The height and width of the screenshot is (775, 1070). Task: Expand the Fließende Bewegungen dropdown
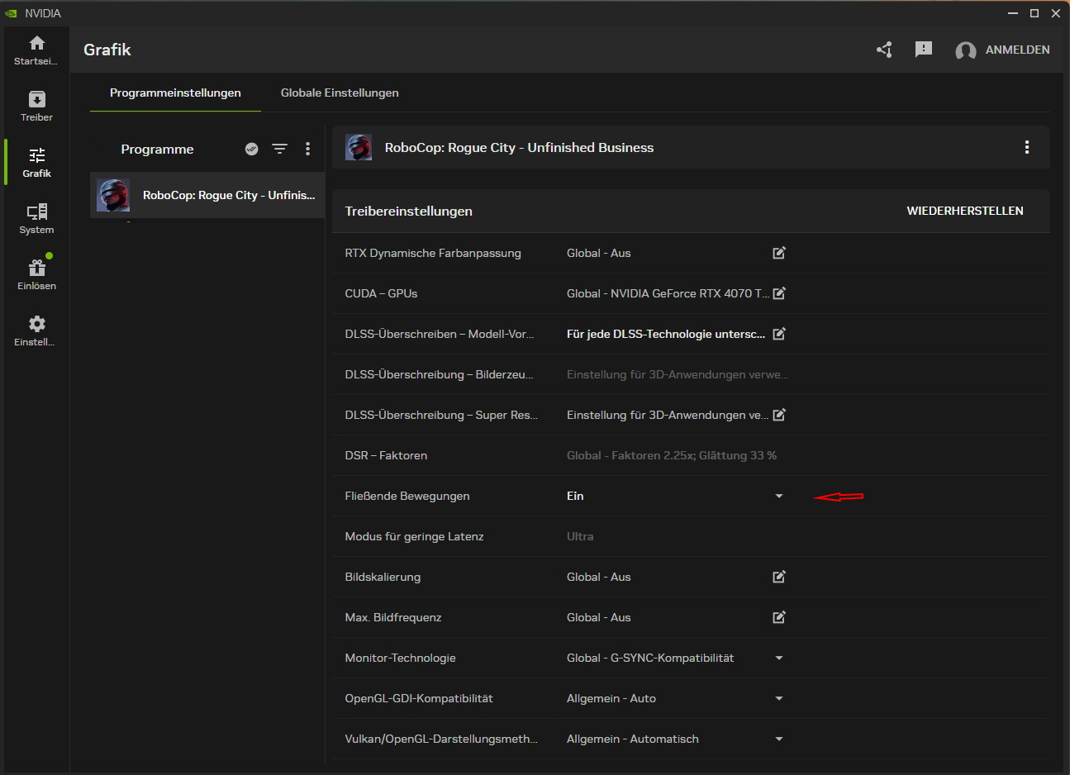[779, 496]
